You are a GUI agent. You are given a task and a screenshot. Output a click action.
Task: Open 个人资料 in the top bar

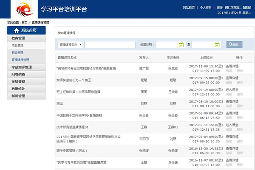(x=206, y=8)
